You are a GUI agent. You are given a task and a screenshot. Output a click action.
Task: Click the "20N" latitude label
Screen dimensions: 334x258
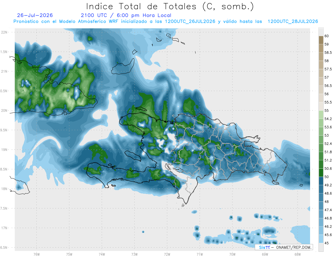[x=4, y=110]
